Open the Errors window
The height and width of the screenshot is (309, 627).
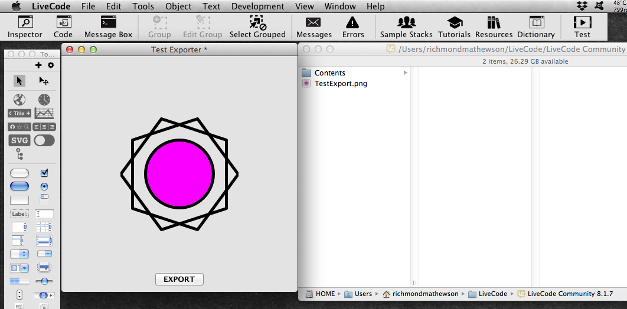pyautogui.click(x=353, y=27)
